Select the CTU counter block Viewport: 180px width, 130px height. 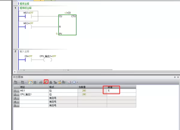click(67, 25)
